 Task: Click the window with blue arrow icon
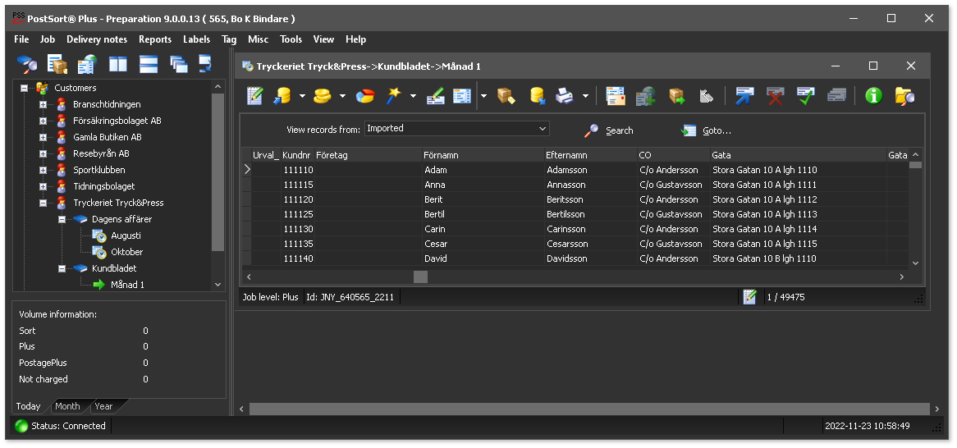[x=206, y=63]
